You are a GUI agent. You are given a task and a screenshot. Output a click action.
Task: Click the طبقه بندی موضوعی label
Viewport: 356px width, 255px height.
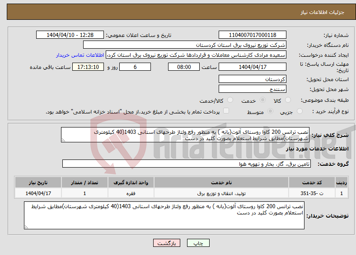coord(325,100)
